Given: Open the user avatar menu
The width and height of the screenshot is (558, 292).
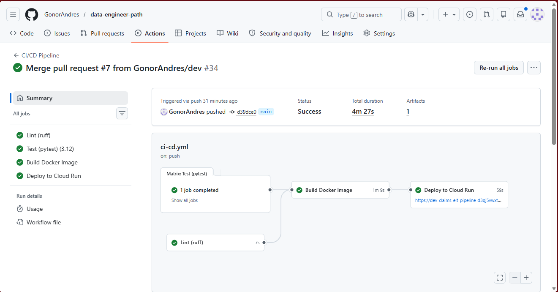Looking at the screenshot, I should (537, 14).
